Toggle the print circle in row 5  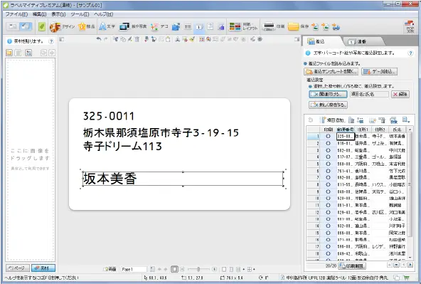pyautogui.click(x=328, y=164)
